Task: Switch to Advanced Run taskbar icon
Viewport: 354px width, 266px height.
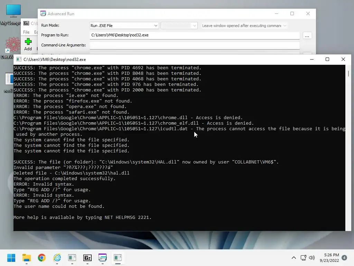Action: pyautogui.click(x=102, y=258)
